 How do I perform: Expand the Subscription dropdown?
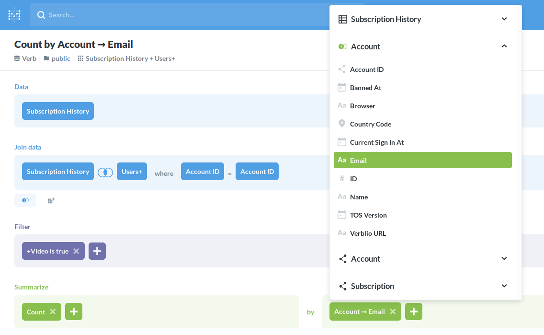pyautogui.click(x=504, y=286)
